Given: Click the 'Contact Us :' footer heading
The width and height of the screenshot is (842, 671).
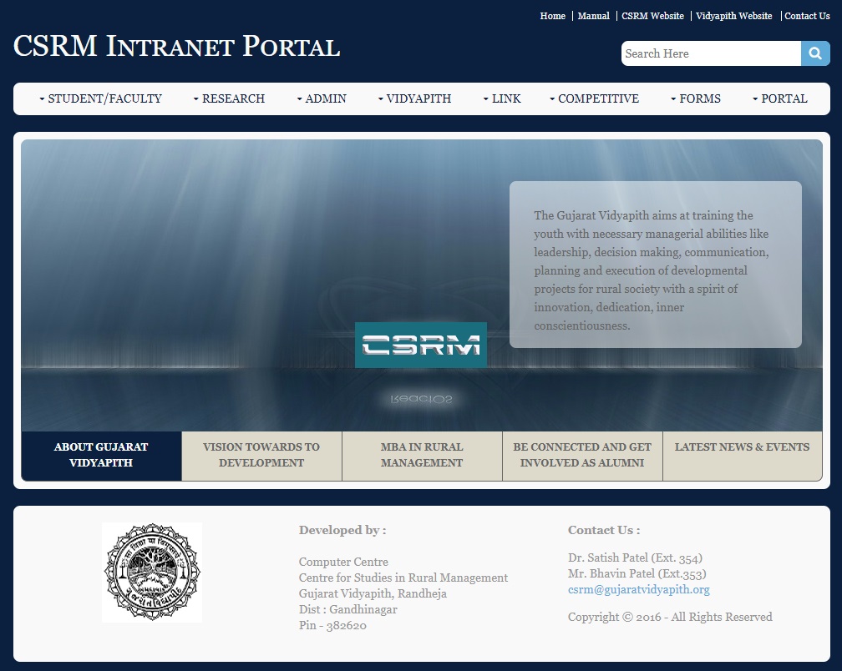Looking at the screenshot, I should coord(604,531).
